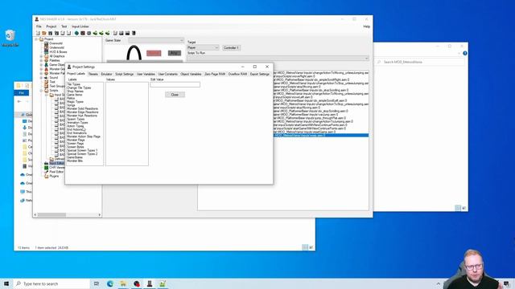515x289 pixels.
Task: Click the New Project toolbar icon
Action: pos(38,33)
